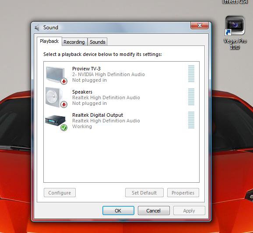Click Cancel to dismiss the dialog
Screen dimensions: 253x233
coord(154,210)
